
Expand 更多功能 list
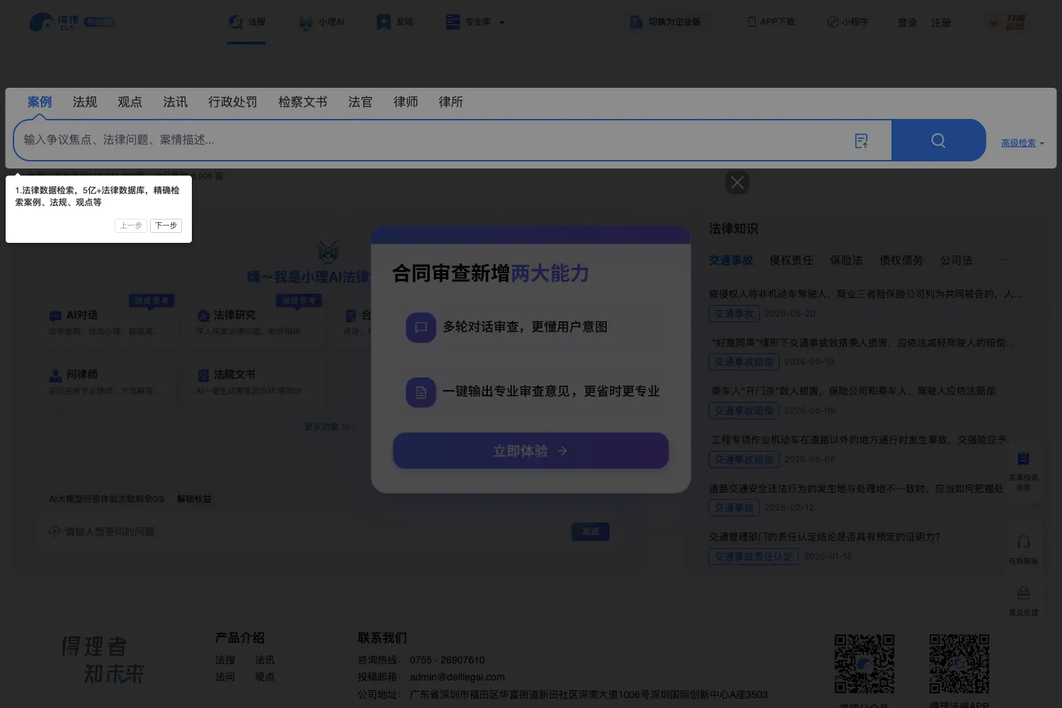(326, 427)
